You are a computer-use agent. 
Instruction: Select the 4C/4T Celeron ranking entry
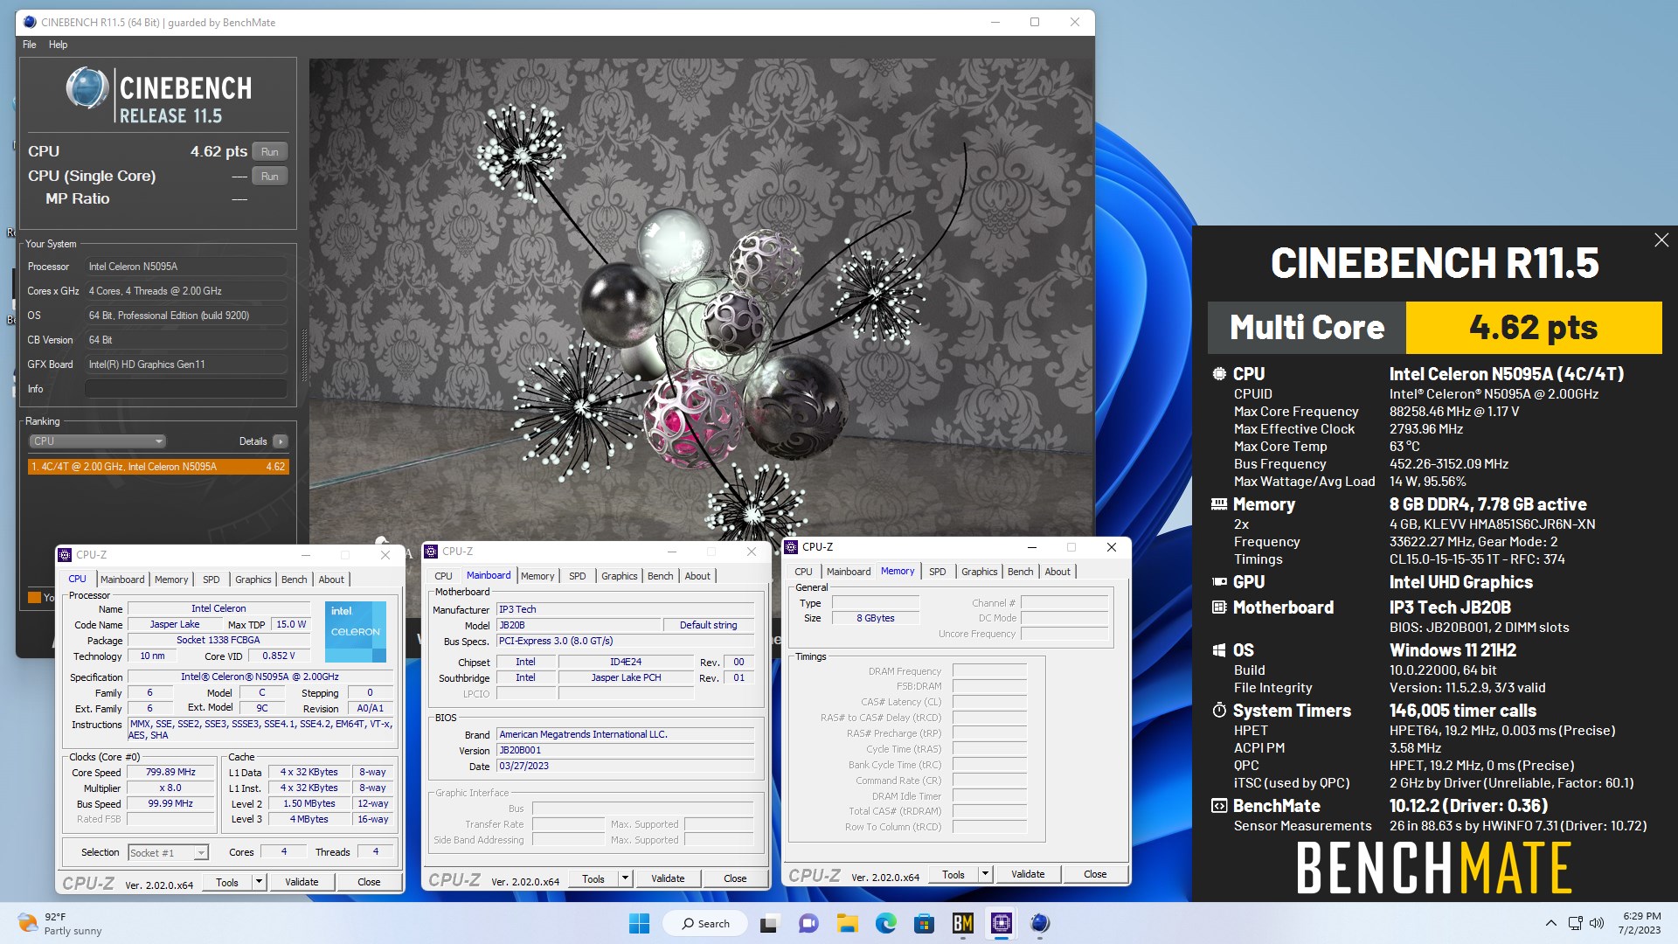[x=158, y=467]
